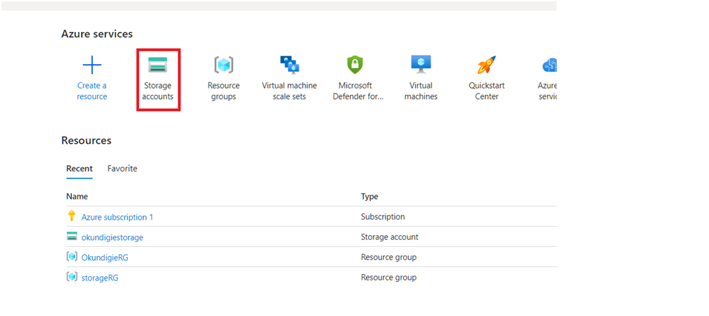Click the Name column header
Image resolution: width=709 pixels, height=316 pixels.
pos(78,197)
